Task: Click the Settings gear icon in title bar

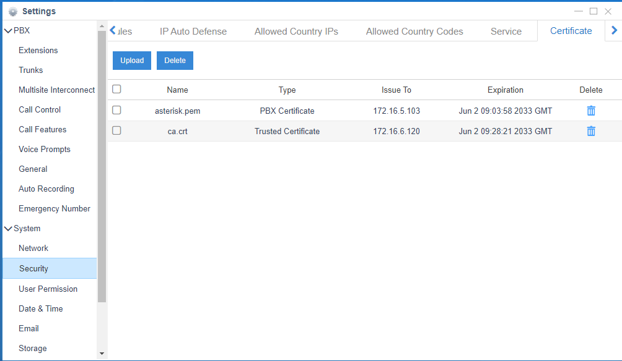Action: click(x=13, y=12)
